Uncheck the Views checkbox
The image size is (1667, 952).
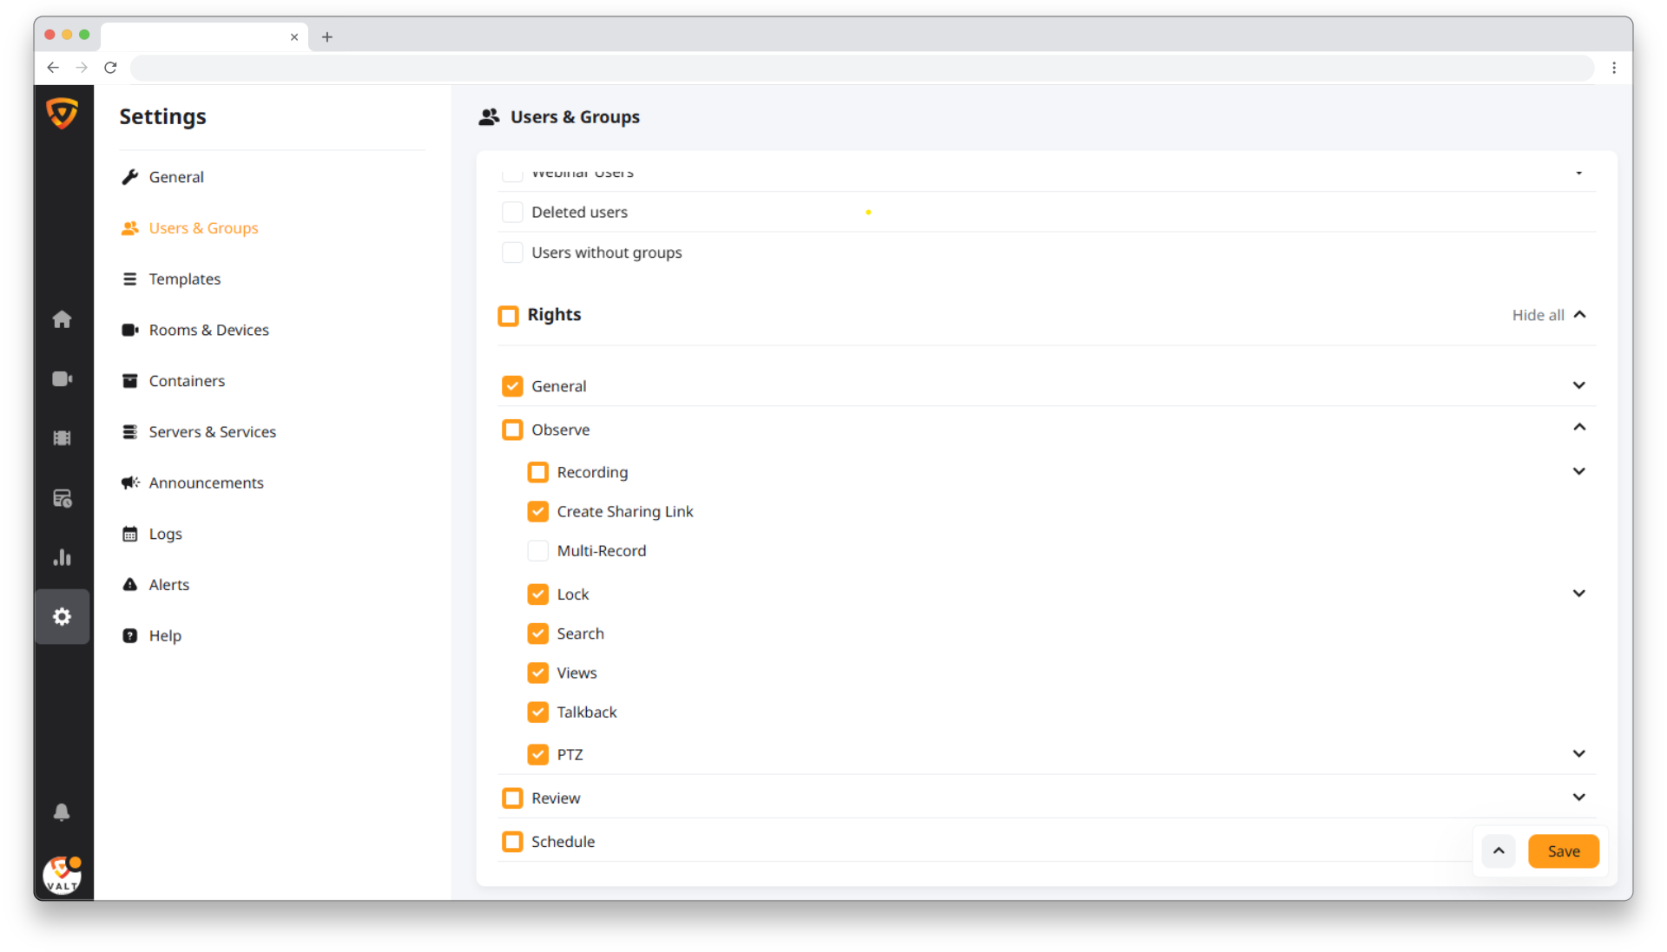tap(538, 673)
